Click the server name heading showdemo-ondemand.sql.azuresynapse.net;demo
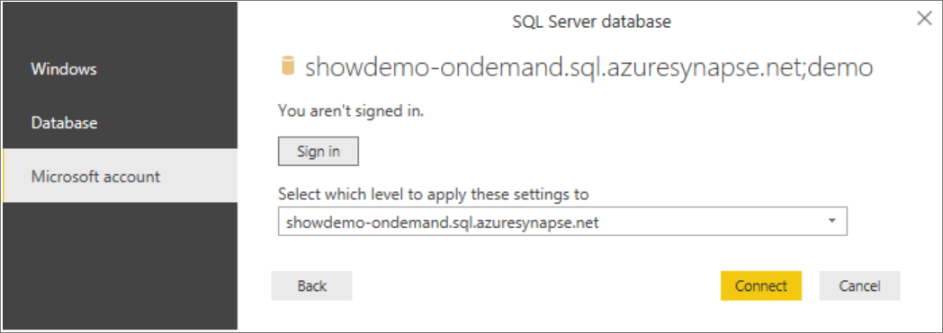This screenshot has width=943, height=333. (588, 68)
